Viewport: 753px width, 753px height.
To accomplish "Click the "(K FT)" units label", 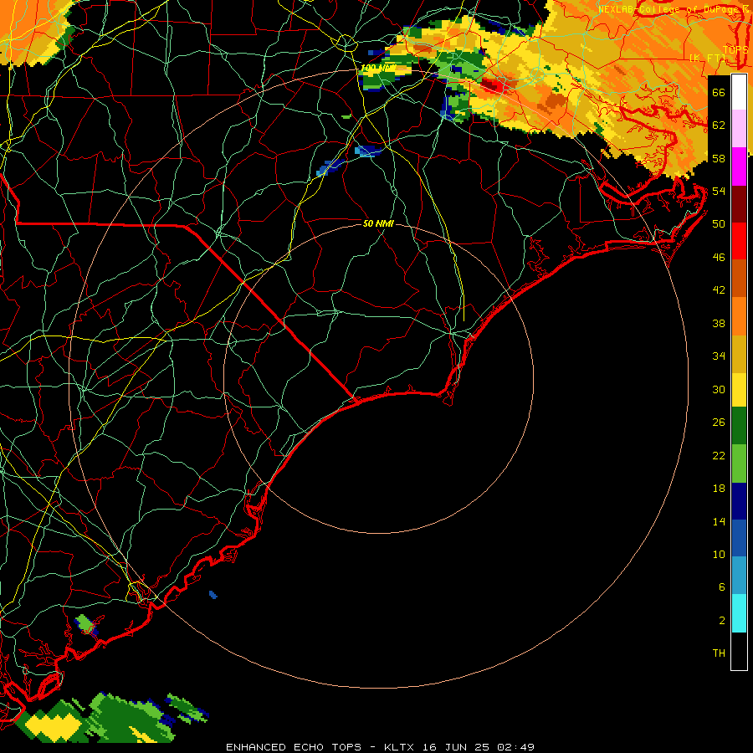I will click(708, 58).
